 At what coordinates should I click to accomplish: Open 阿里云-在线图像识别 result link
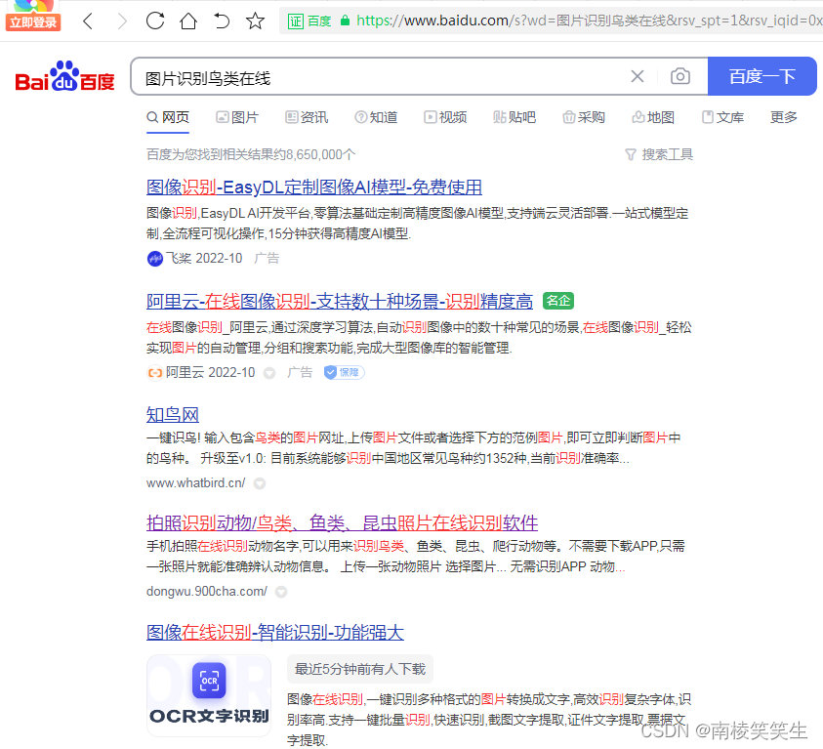339,302
